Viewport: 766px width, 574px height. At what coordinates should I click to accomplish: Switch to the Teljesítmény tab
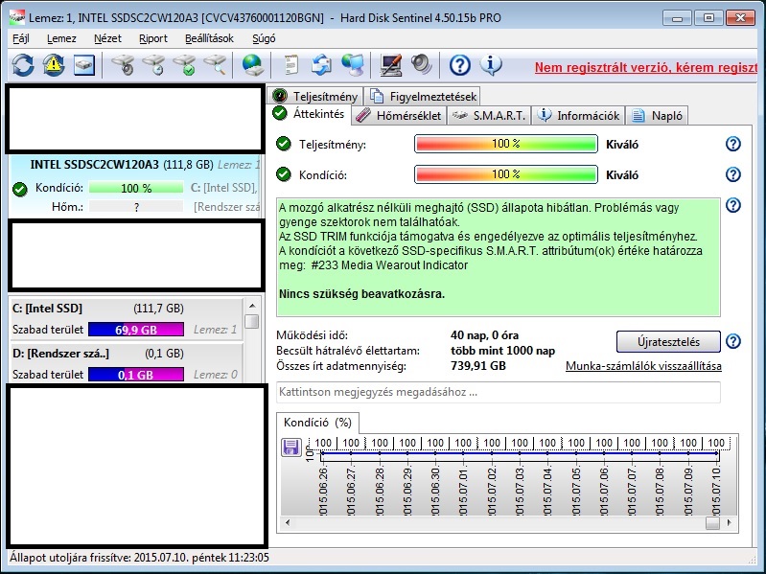315,96
